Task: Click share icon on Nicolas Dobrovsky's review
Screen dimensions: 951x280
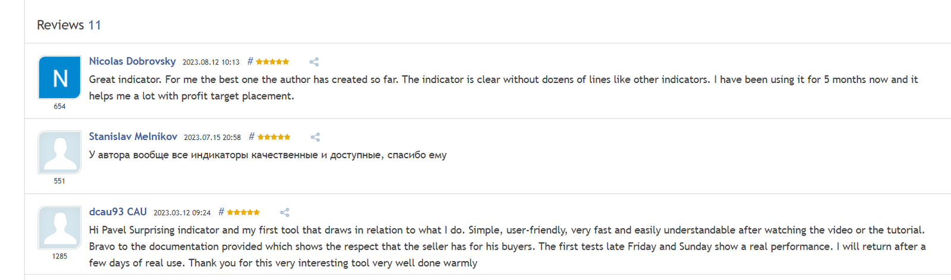Action: click(314, 62)
